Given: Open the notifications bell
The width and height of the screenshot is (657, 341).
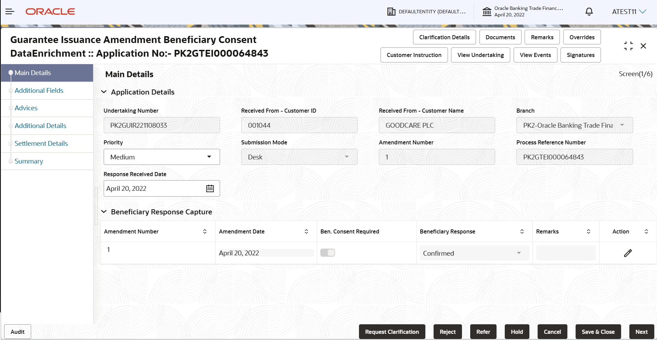Looking at the screenshot, I should click(589, 12).
